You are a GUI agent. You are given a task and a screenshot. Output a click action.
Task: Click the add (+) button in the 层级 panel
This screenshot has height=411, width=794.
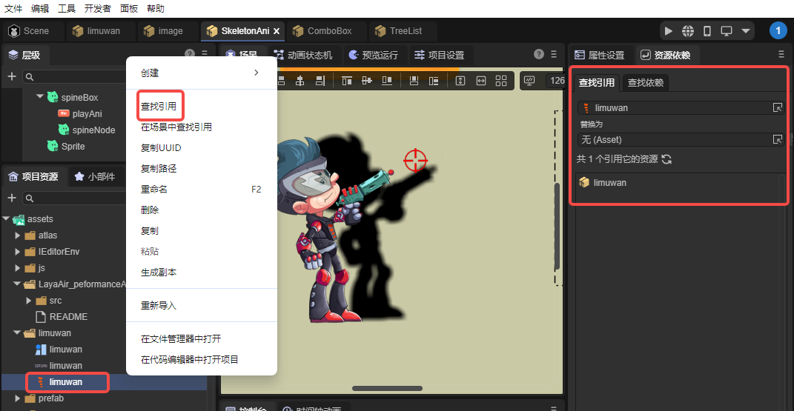click(12, 76)
